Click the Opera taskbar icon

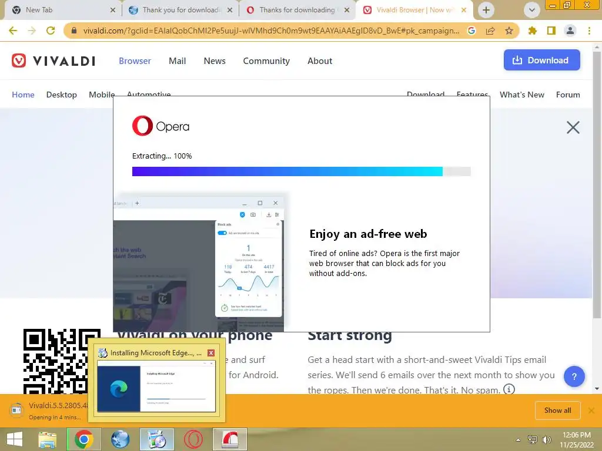point(193,439)
